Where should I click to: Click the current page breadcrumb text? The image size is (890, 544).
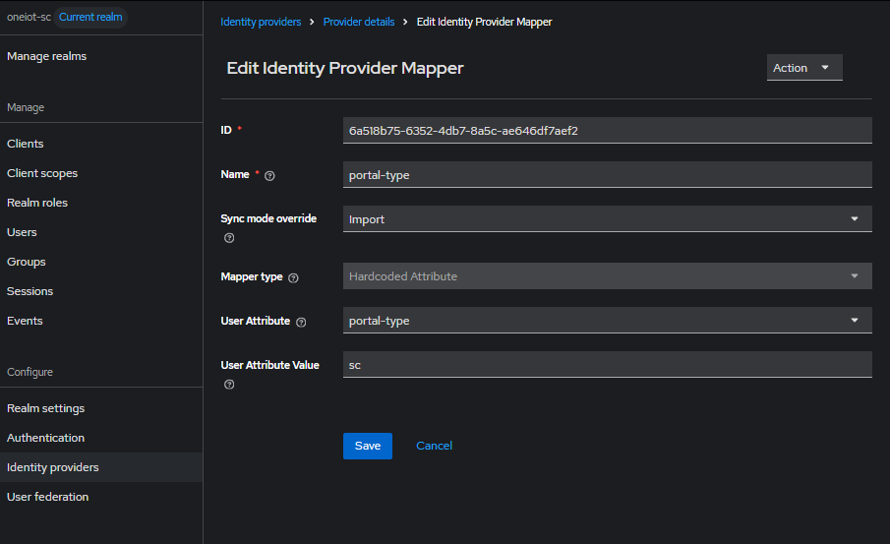coord(484,22)
